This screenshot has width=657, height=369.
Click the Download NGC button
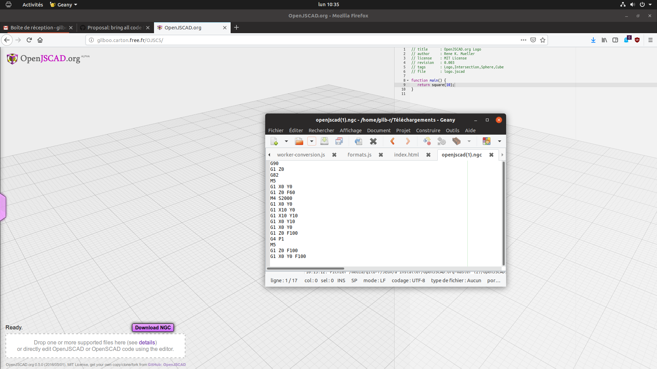153,328
